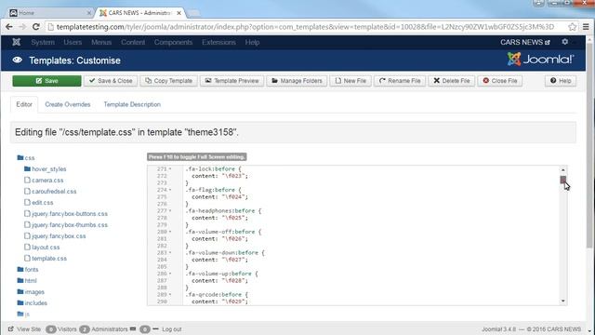The image size is (595, 335).
Task: Click Delete File button
Action: pyautogui.click(x=452, y=81)
